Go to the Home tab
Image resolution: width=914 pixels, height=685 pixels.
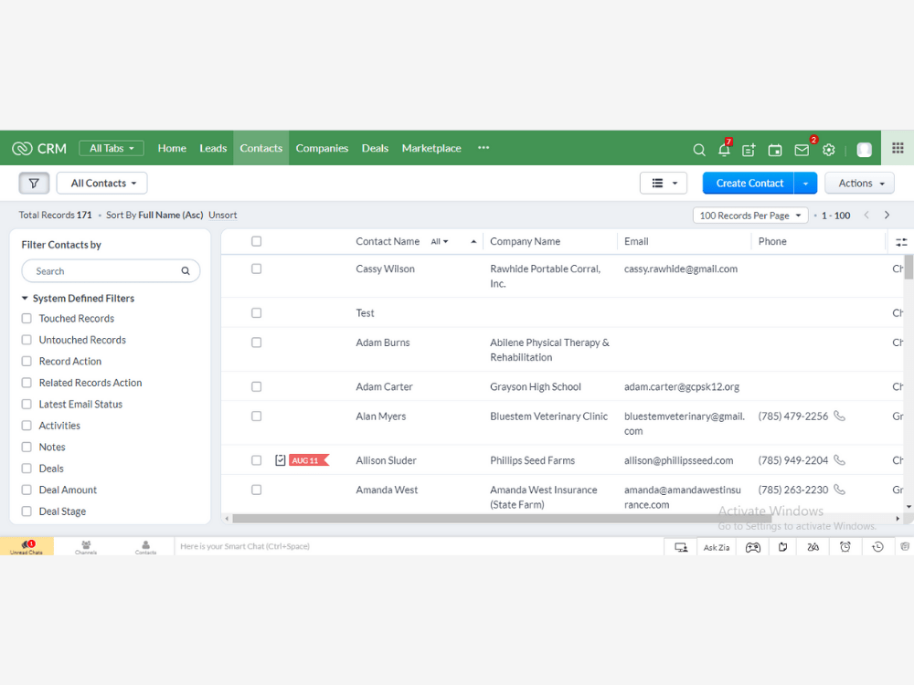click(x=172, y=149)
